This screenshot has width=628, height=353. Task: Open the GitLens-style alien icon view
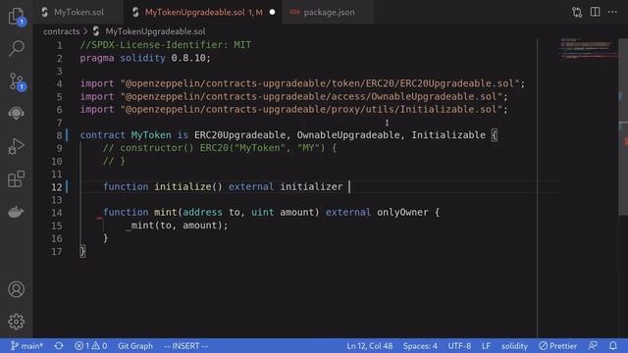point(16,114)
